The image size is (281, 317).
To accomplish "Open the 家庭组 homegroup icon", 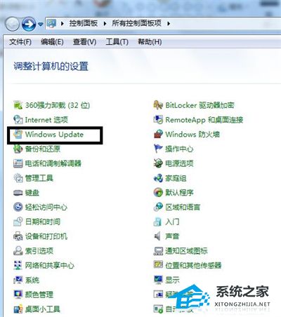I will tap(158, 178).
